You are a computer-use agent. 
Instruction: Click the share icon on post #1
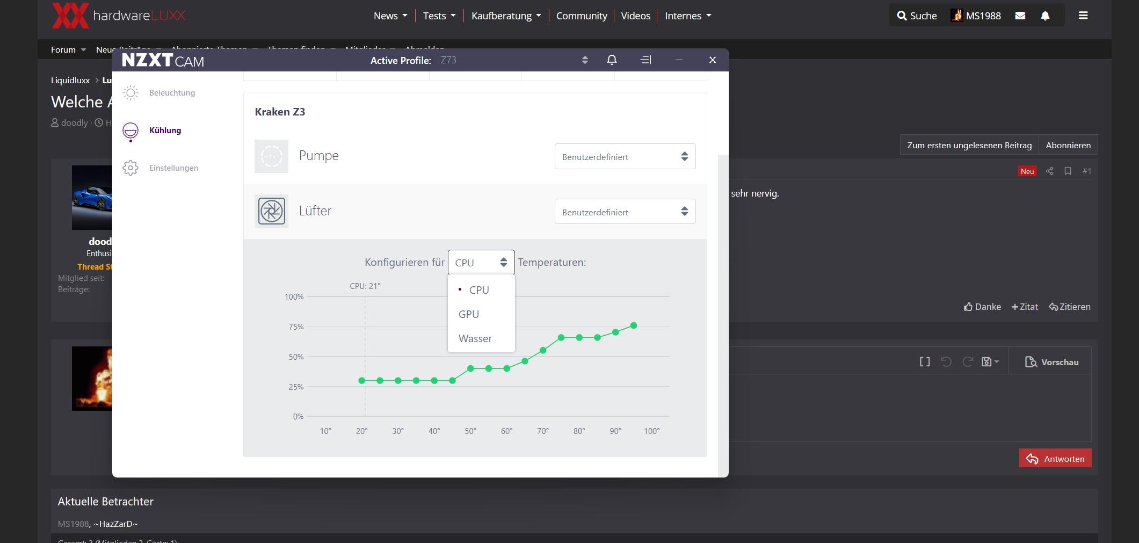tap(1049, 171)
